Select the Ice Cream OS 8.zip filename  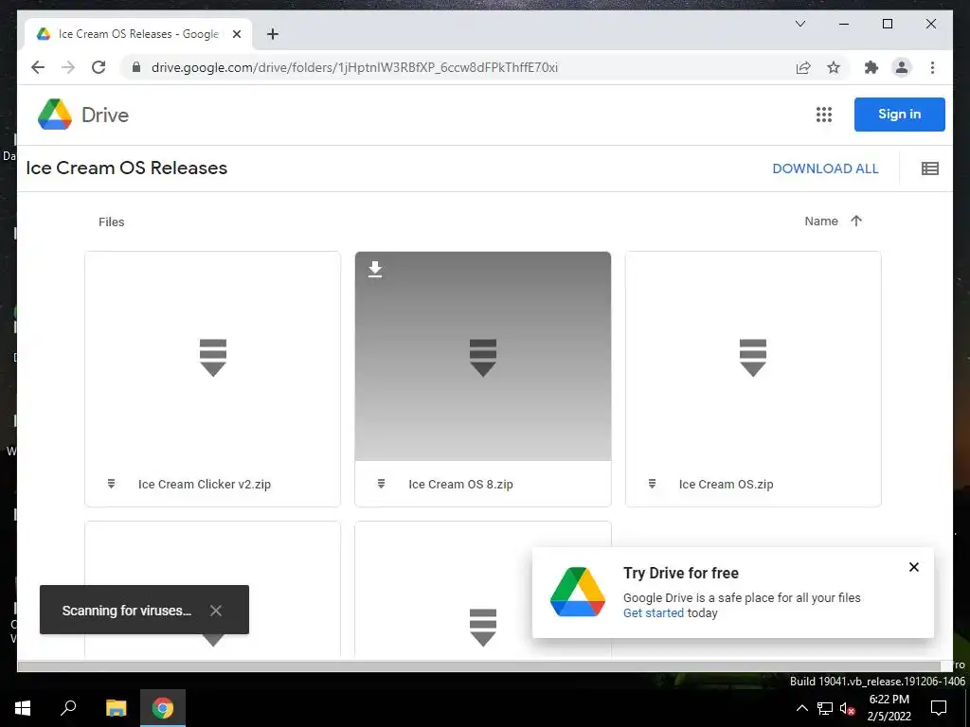point(461,484)
